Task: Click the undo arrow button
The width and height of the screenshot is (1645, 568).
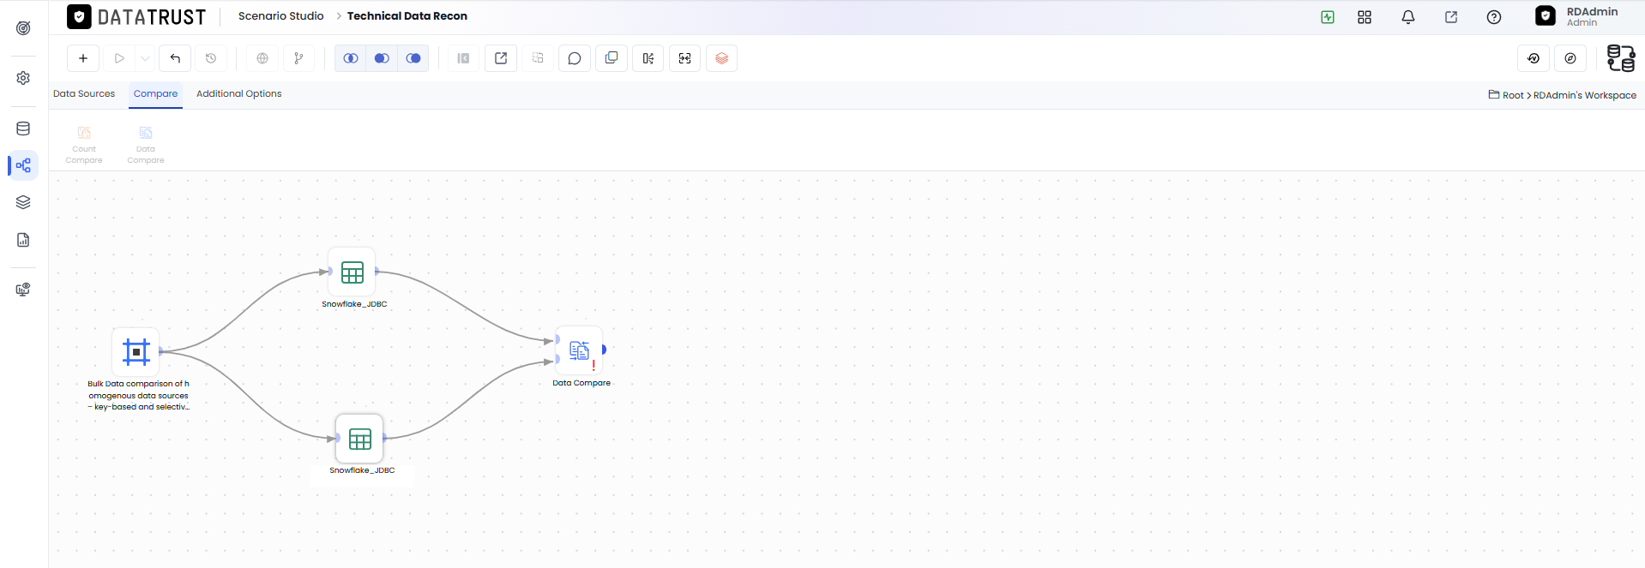Action: (x=175, y=58)
